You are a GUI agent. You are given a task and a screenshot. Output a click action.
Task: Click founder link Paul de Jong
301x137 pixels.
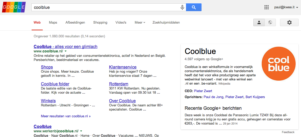point(213,97)
